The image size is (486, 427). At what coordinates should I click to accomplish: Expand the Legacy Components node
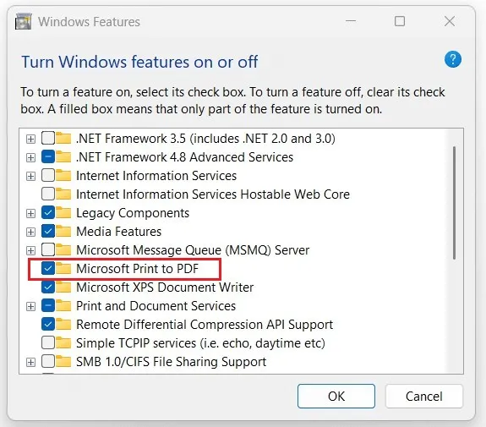point(30,213)
